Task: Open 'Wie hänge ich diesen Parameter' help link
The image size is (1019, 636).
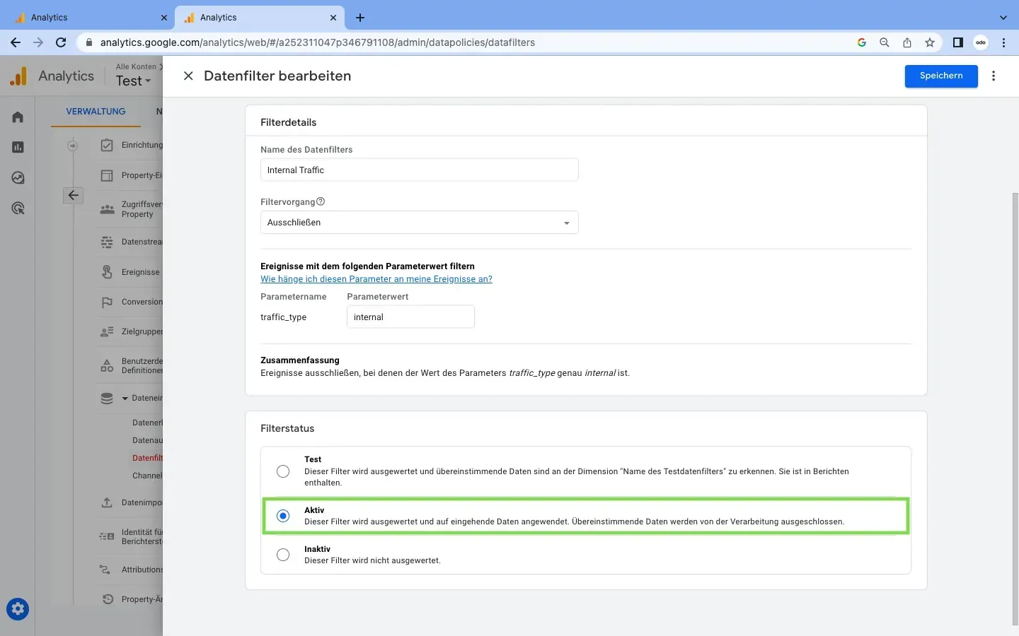Action: click(x=376, y=279)
